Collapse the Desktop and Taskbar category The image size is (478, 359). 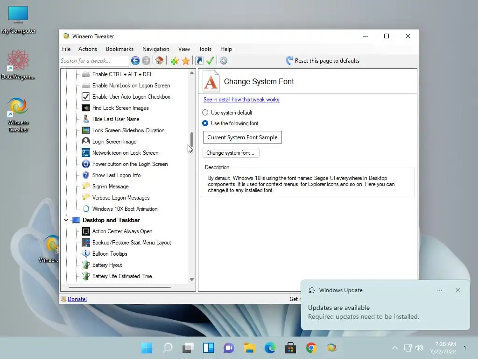tap(66, 220)
